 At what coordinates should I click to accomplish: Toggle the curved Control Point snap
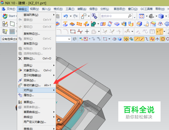[x=147, y=39]
